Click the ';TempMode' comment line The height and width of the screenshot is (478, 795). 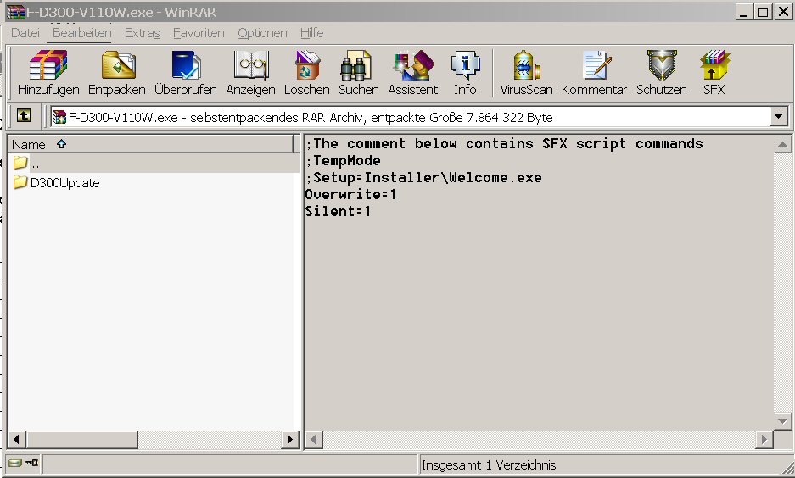pos(343,161)
